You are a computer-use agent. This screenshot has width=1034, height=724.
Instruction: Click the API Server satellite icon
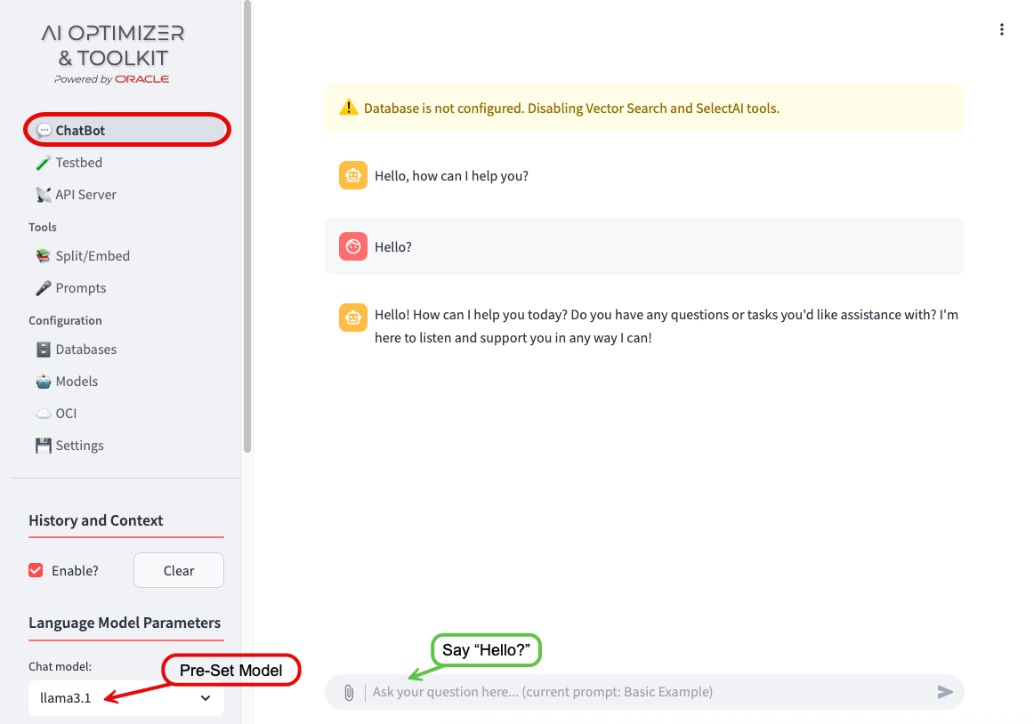coord(44,195)
